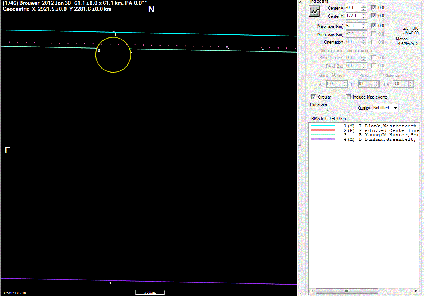Click the Find best fit graph icon

314,11
